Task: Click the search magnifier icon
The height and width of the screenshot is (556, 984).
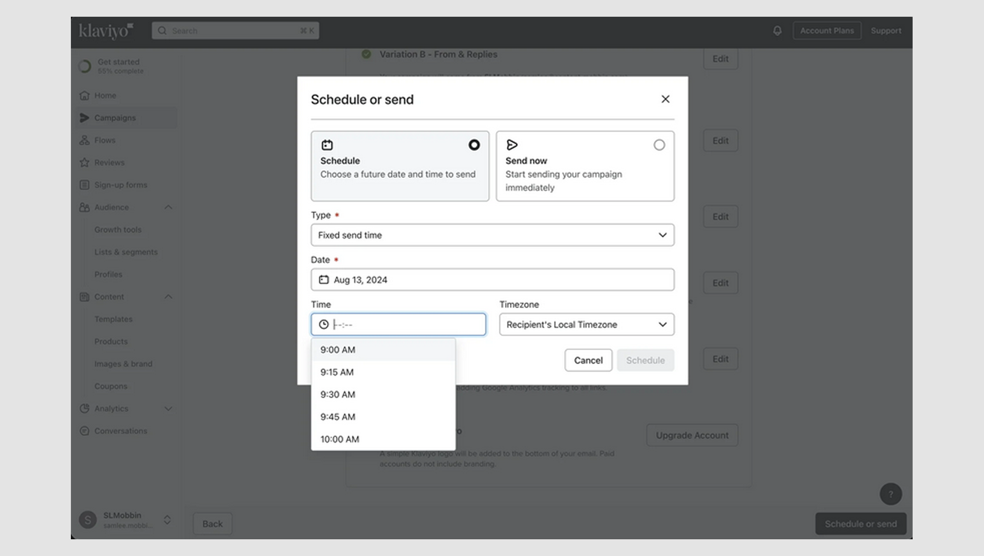Action: [x=162, y=30]
